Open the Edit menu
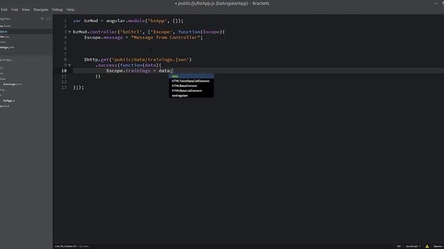 (x=4, y=10)
